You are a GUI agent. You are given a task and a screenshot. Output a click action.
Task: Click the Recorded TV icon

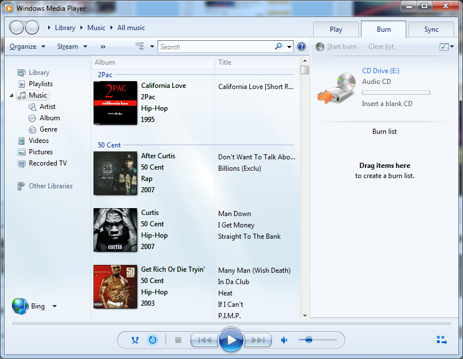click(x=22, y=164)
